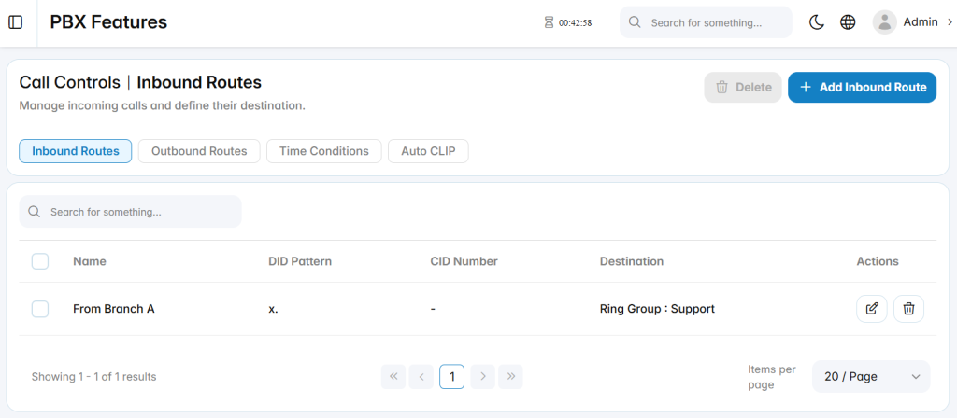The image size is (957, 418).
Task: Go to first page double-arrow
Action: [393, 377]
